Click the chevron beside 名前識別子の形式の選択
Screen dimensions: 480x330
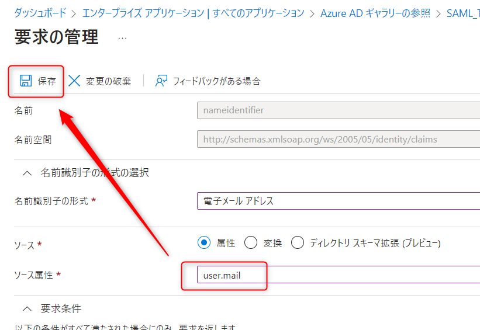[x=27, y=173]
